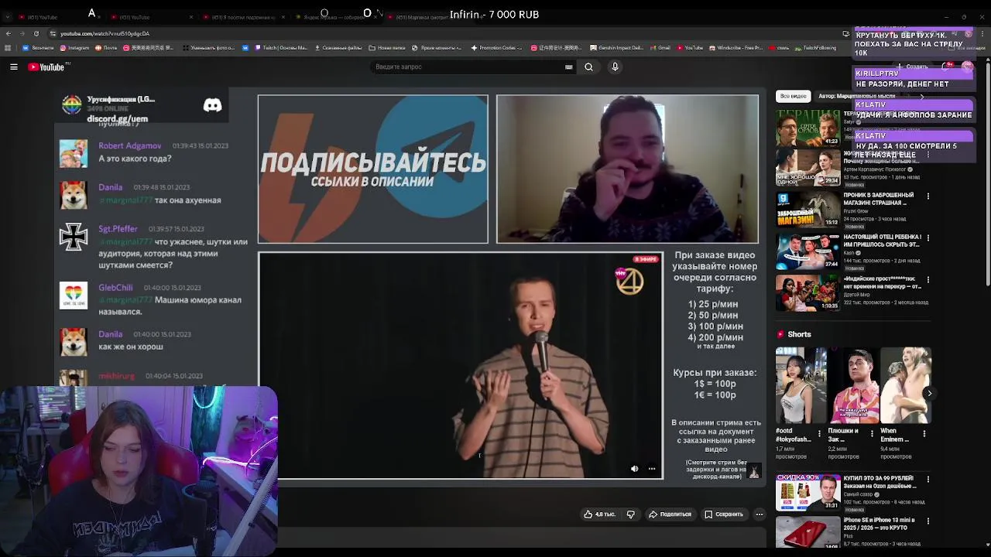Go back with the browser back arrow
991x557 pixels.
[9, 33]
